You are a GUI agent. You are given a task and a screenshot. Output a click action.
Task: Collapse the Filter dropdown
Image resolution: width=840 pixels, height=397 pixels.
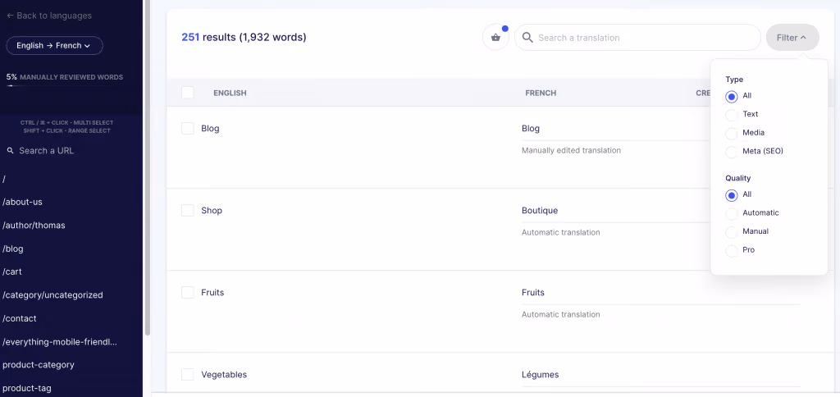(792, 38)
